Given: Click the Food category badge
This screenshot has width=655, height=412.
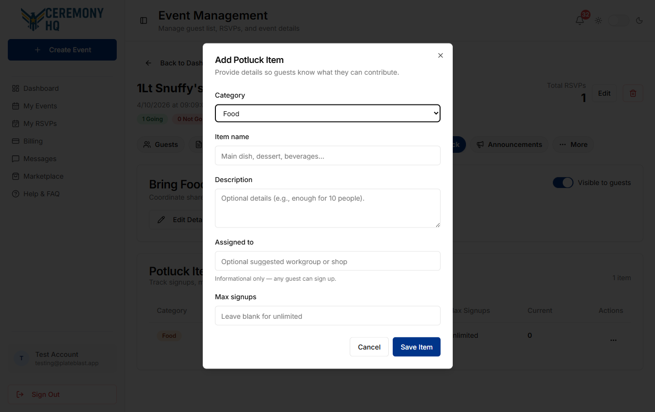Looking at the screenshot, I should 169,336.
